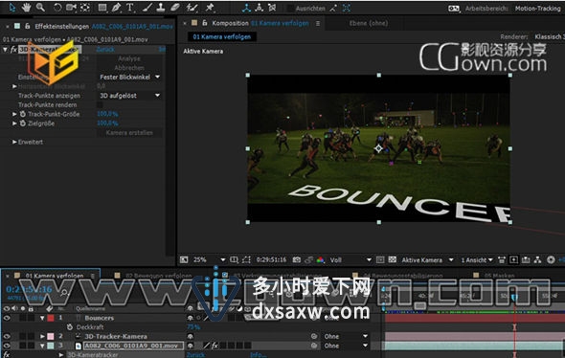Select the Puppet pin tool
Viewport: 565px width, 358px height.
tap(210, 8)
